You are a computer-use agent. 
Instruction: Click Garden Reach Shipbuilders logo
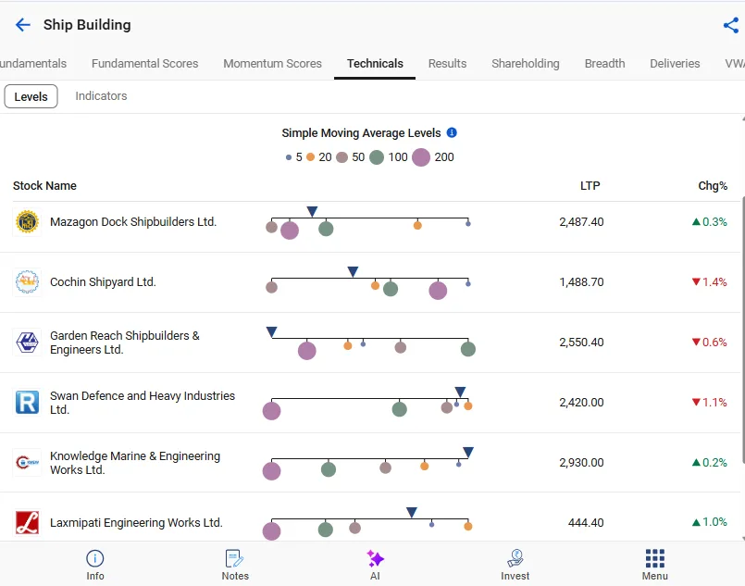point(27,343)
